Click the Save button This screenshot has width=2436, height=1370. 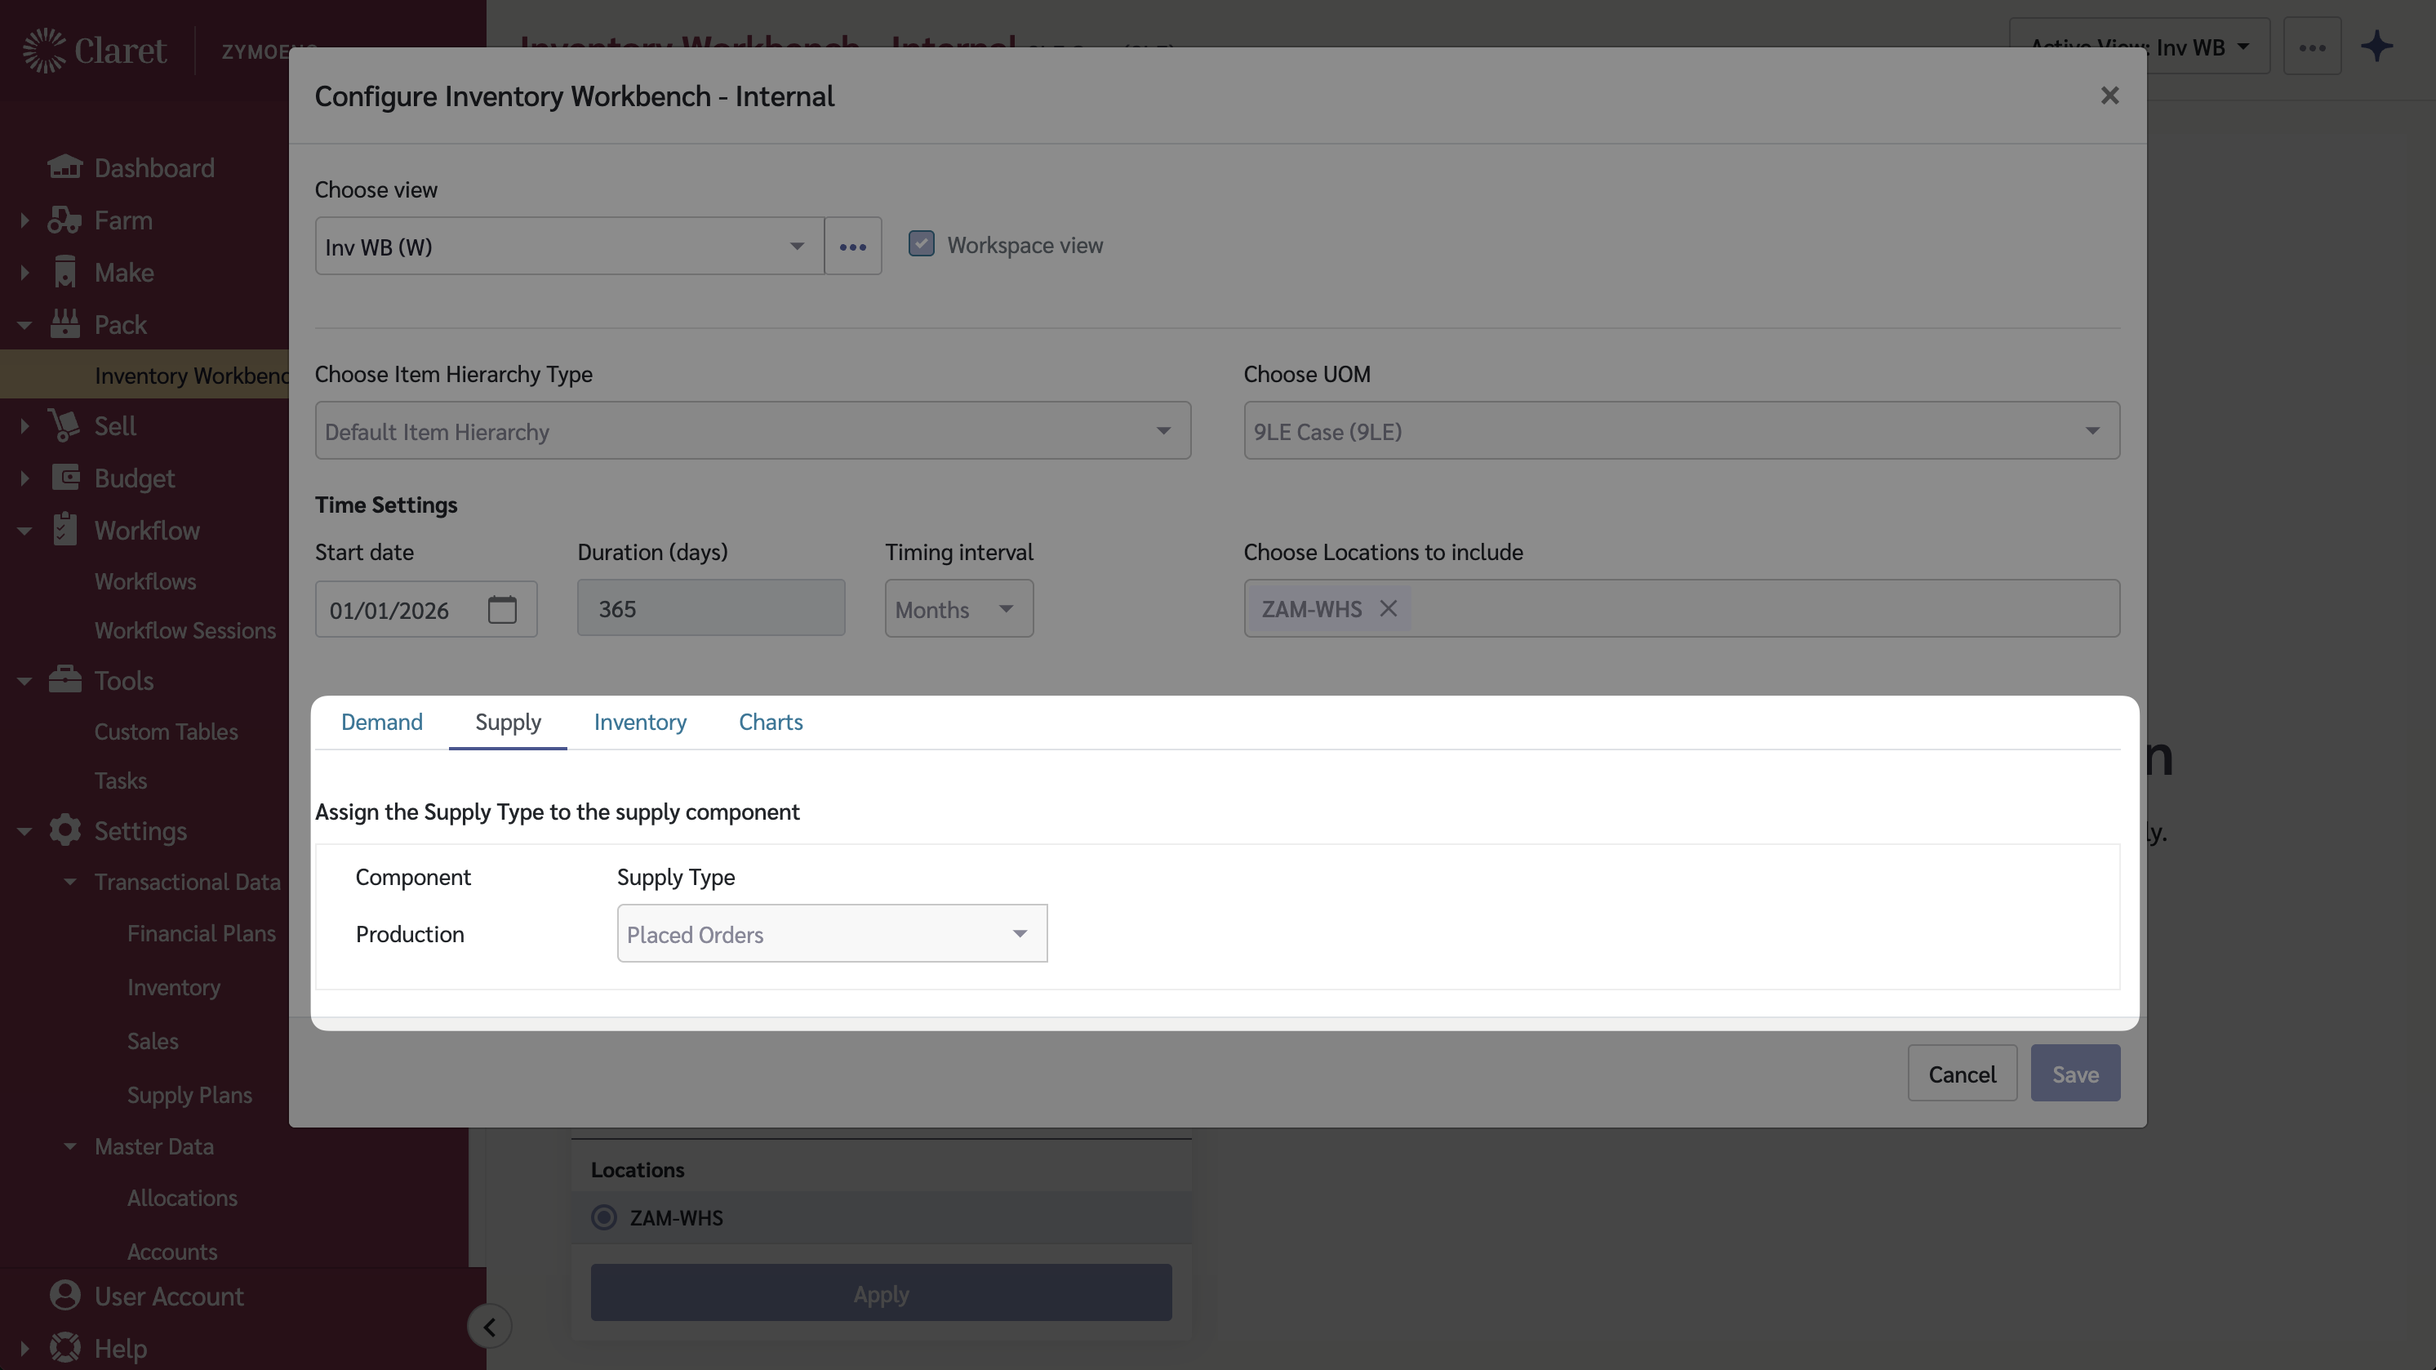pyautogui.click(x=2074, y=1073)
